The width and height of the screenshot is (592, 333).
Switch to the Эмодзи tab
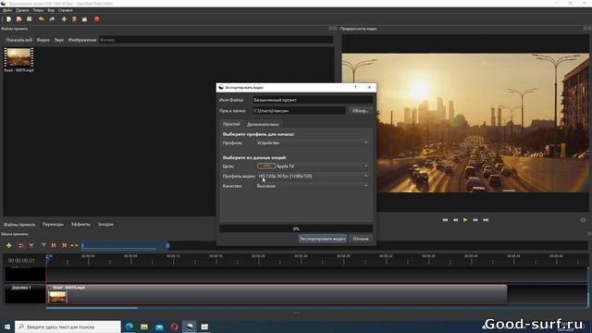105,224
